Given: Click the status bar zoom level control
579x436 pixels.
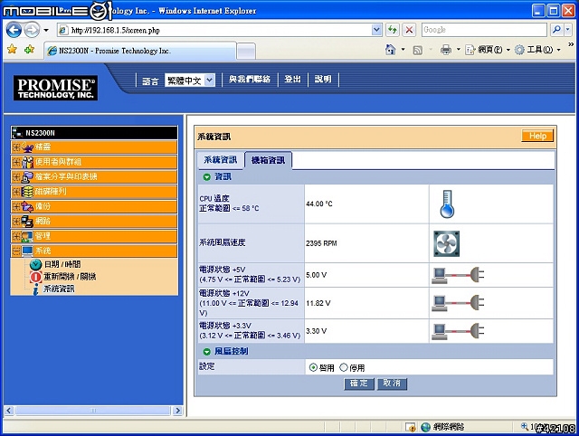Looking at the screenshot, I should (x=547, y=427).
